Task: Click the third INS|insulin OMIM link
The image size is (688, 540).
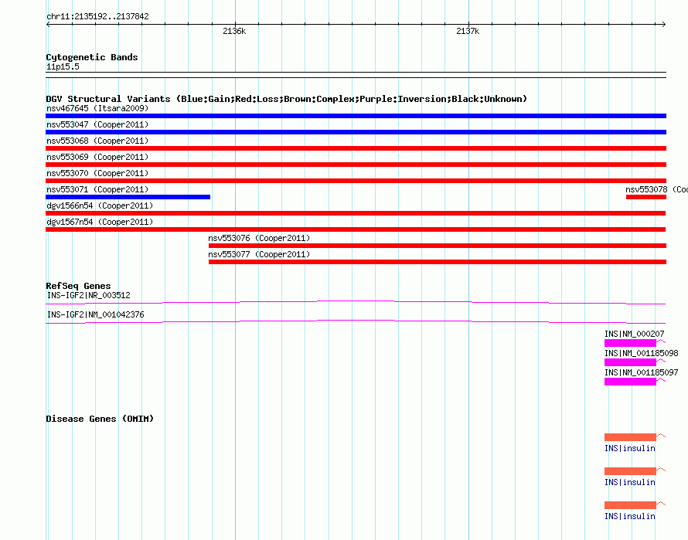Action: [x=630, y=516]
